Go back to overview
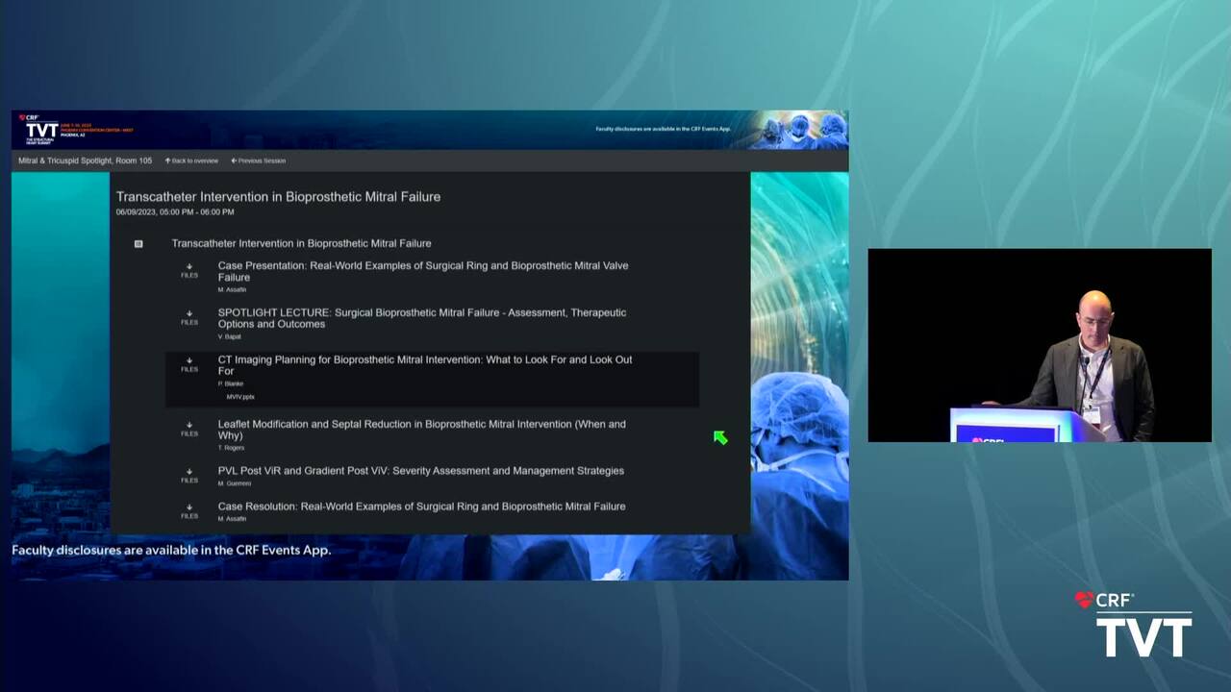This screenshot has height=692, width=1231. pos(191,161)
